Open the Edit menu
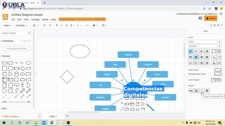Viewport: 225px width, 126px height. tap(19, 20)
